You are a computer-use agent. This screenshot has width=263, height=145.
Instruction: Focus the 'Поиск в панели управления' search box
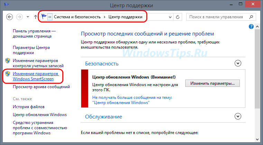[x=221, y=17]
